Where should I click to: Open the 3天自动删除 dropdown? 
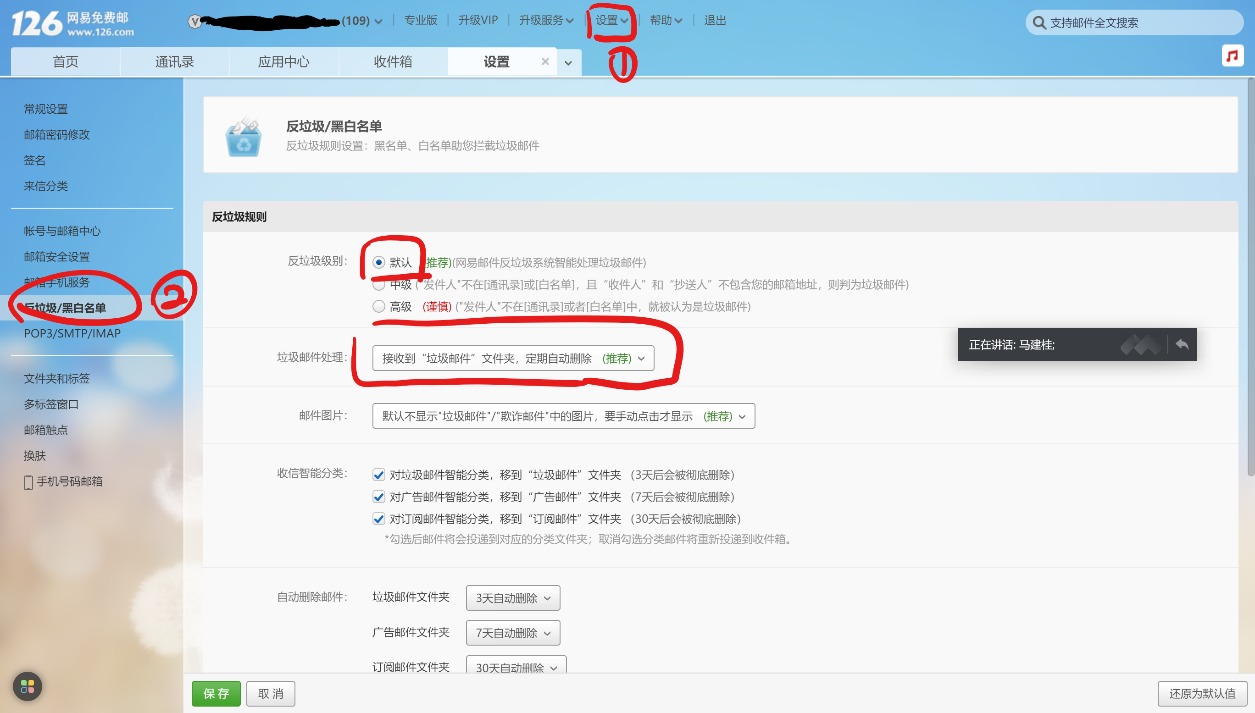tap(513, 598)
